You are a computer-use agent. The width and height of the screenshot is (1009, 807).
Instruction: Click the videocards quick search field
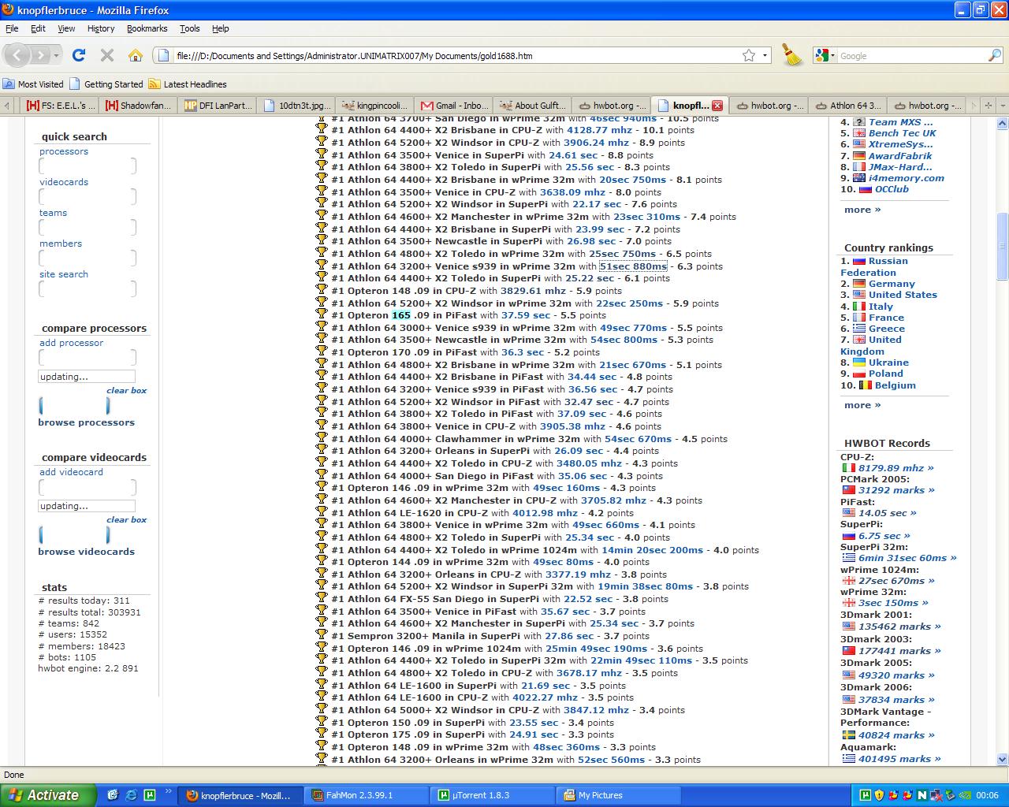(x=87, y=196)
